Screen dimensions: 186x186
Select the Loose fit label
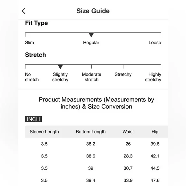coord(155,42)
